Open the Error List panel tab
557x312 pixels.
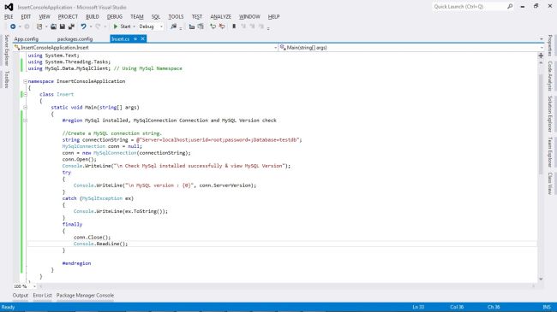coord(42,296)
